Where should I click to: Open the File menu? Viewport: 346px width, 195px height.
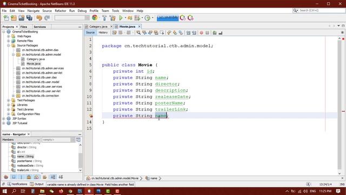4,11
